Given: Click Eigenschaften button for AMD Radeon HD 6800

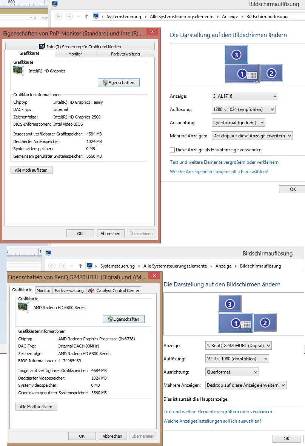Looking at the screenshot, I should (x=123, y=319).
